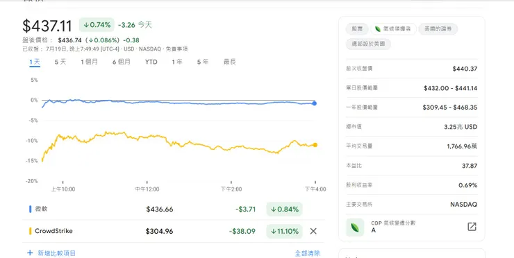Click the plus icon beside 新增比較項目
514x258 pixels.
(x=30, y=253)
